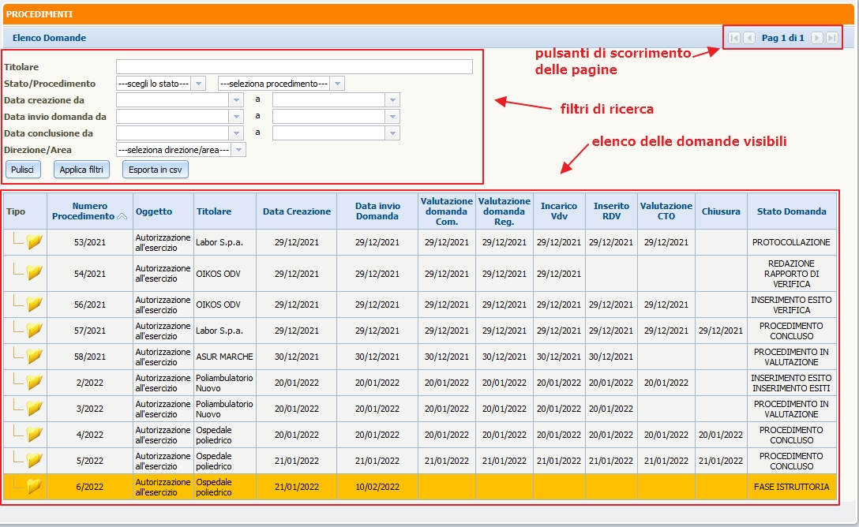Open the 'seleziona procedimento' dropdown
This screenshot has height=527, width=859.
338,84
